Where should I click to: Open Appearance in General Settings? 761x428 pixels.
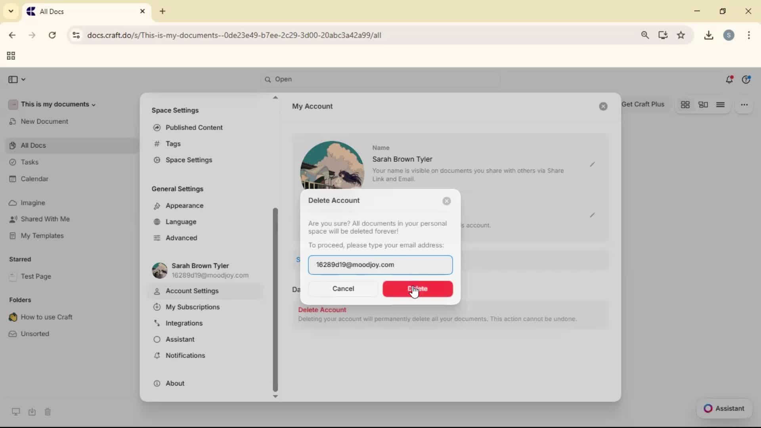[184, 206]
